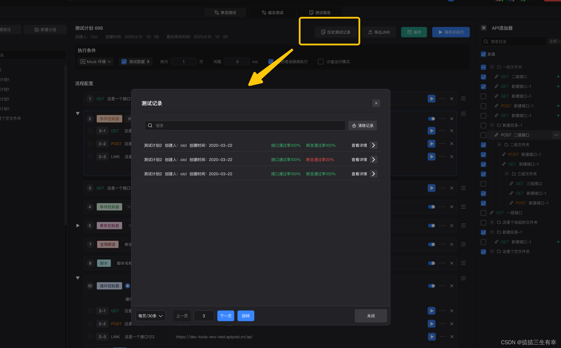The image size is (561, 348).
Task: Open 全部 filter dropdown in API panel
Action: tap(554, 41)
